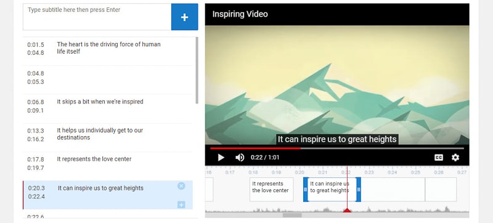Play the Inspiring Video
Screen dimensions: 493x223
[221, 157]
